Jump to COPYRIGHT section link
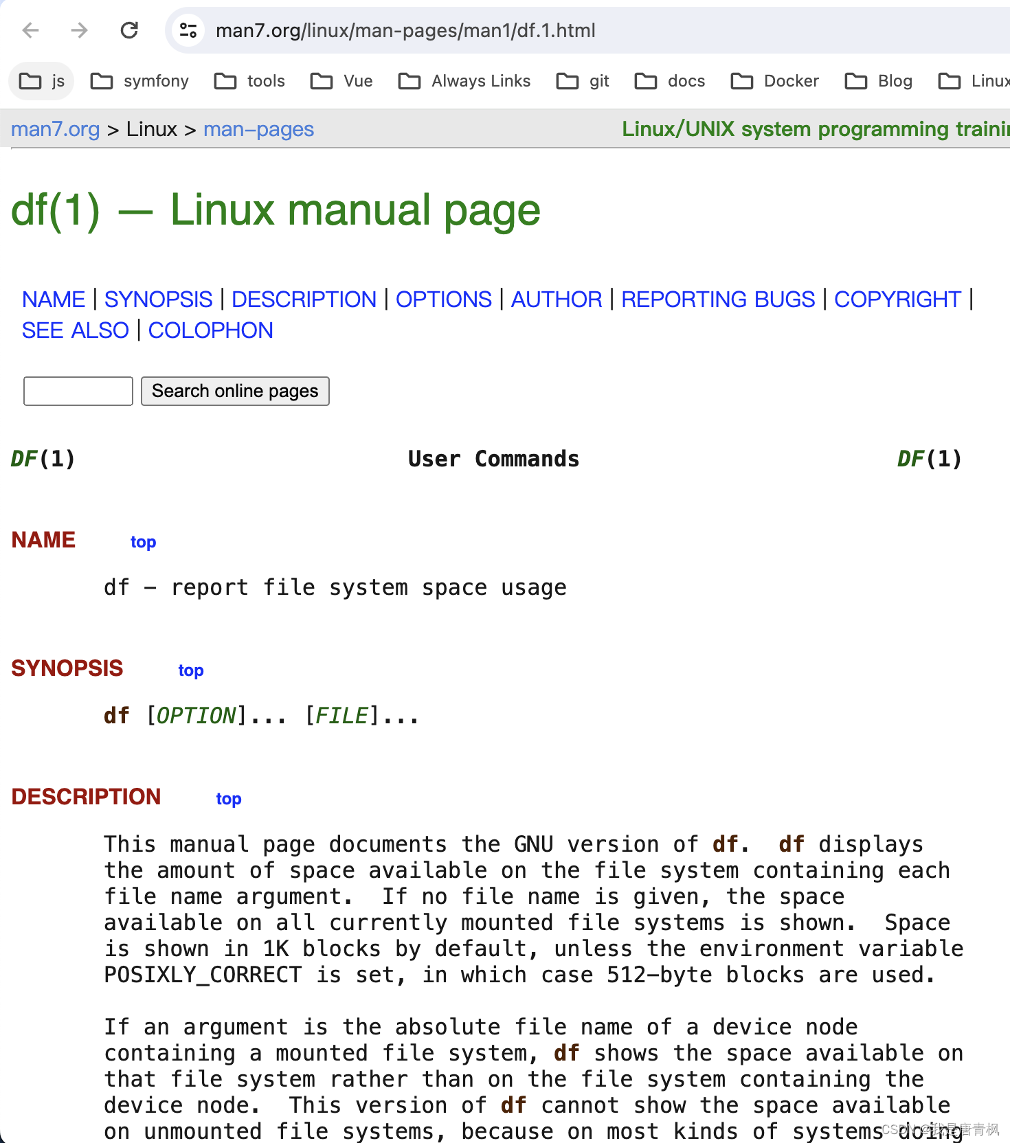This screenshot has height=1143, width=1010. [897, 299]
